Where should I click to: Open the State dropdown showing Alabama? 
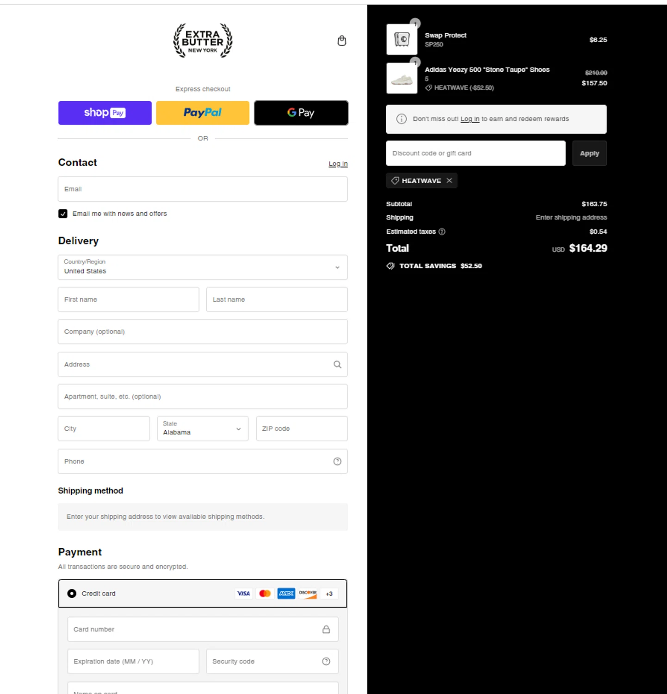click(203, 428)
